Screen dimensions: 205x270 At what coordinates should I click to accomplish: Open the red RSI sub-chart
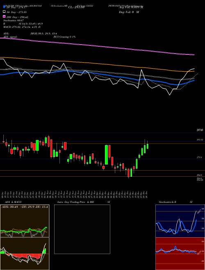[180, 254]
